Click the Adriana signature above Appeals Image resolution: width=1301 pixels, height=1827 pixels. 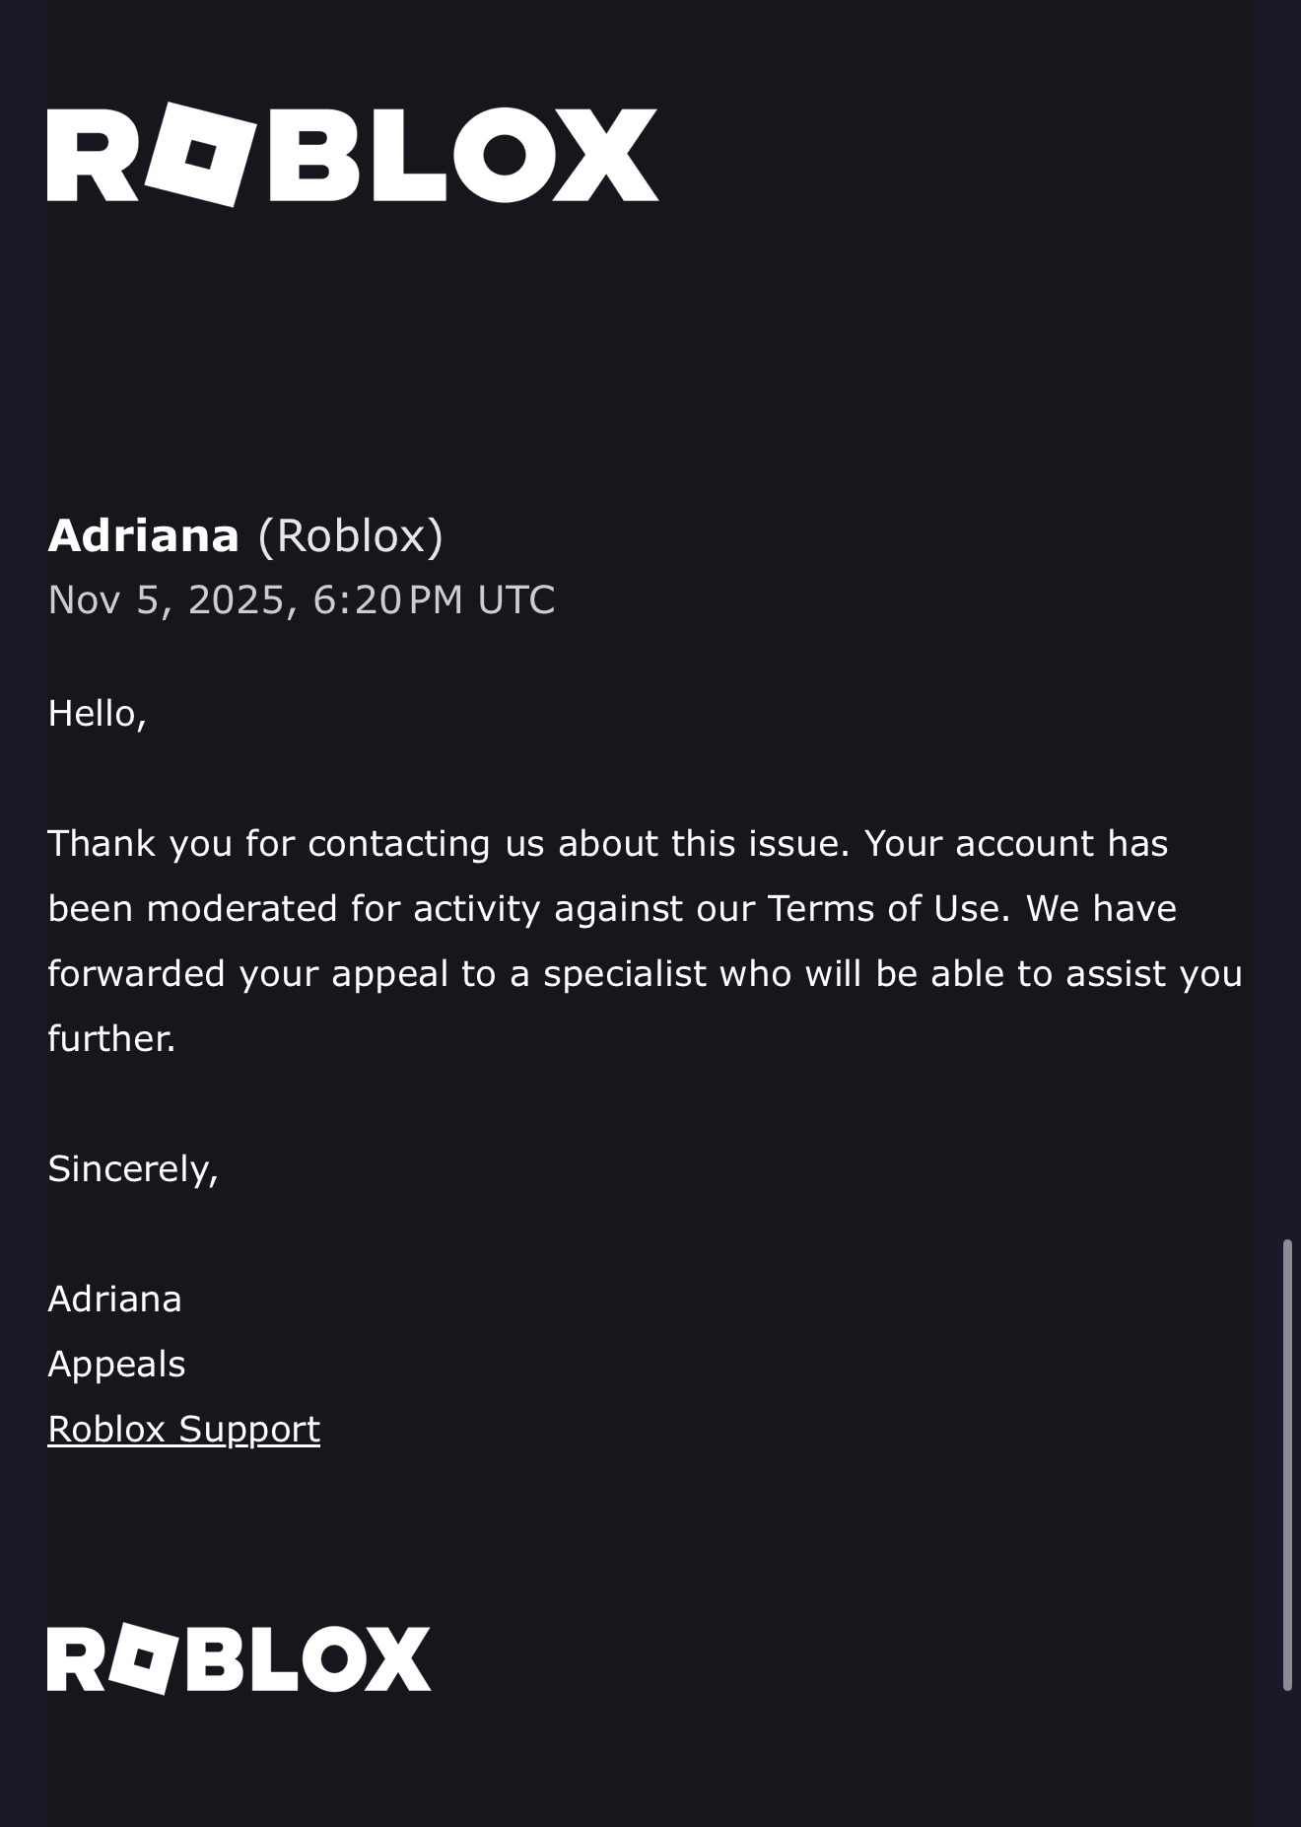click(x=114, y=1299)
